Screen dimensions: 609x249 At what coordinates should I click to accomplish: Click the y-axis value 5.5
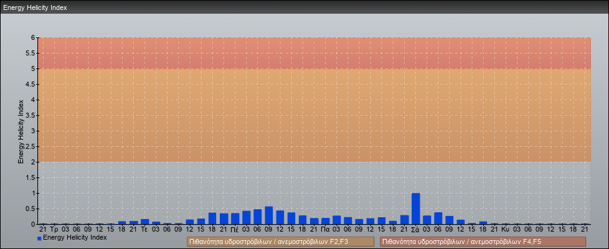(x=31, y=53)
